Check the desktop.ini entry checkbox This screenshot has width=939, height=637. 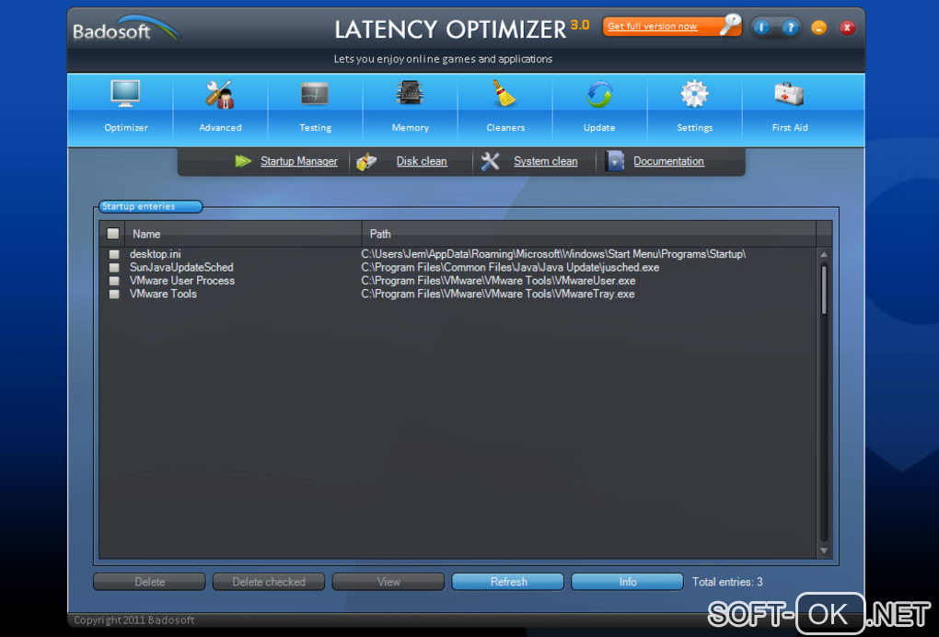click(x=114, y=254)
